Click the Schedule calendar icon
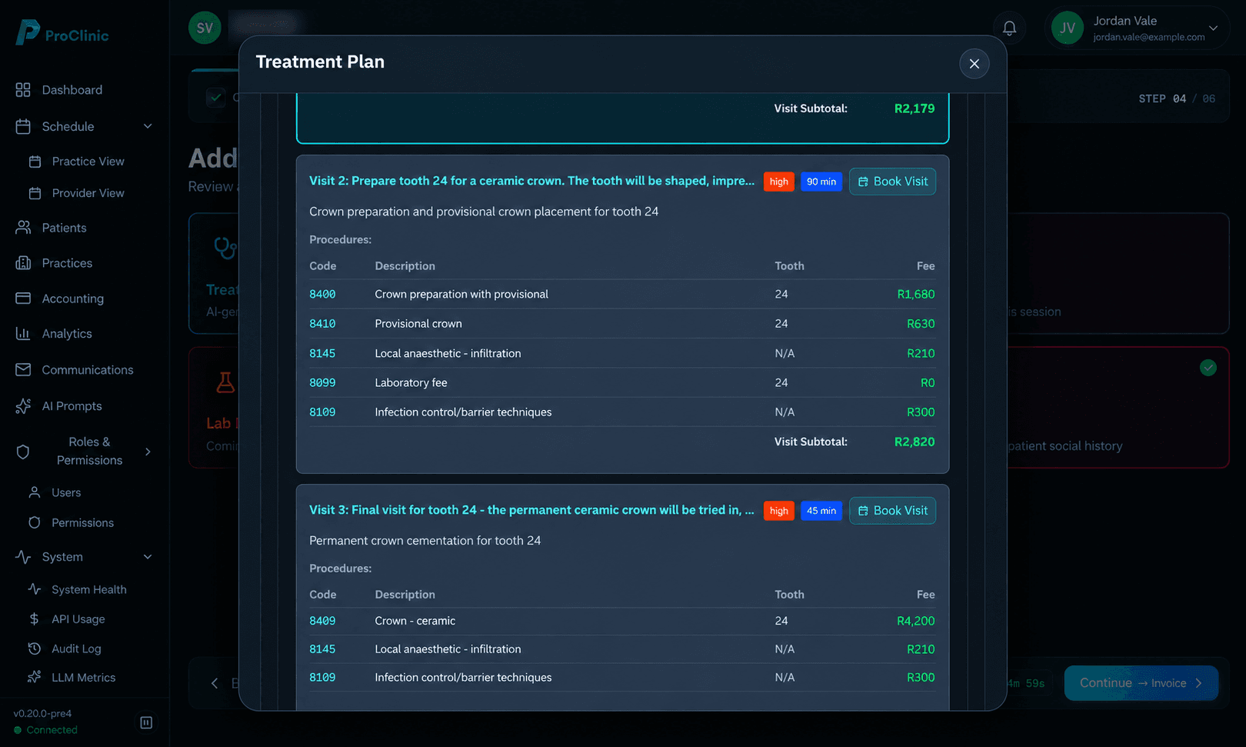Viewport: 1246px width, 747px height. point(23,126)
